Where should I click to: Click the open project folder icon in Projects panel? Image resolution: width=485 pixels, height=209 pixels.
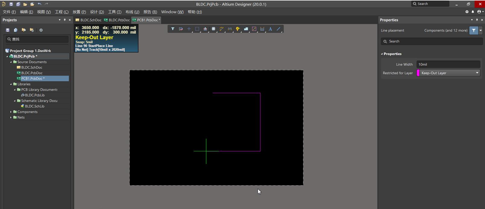pyautogui.click(x=24, y=30)
